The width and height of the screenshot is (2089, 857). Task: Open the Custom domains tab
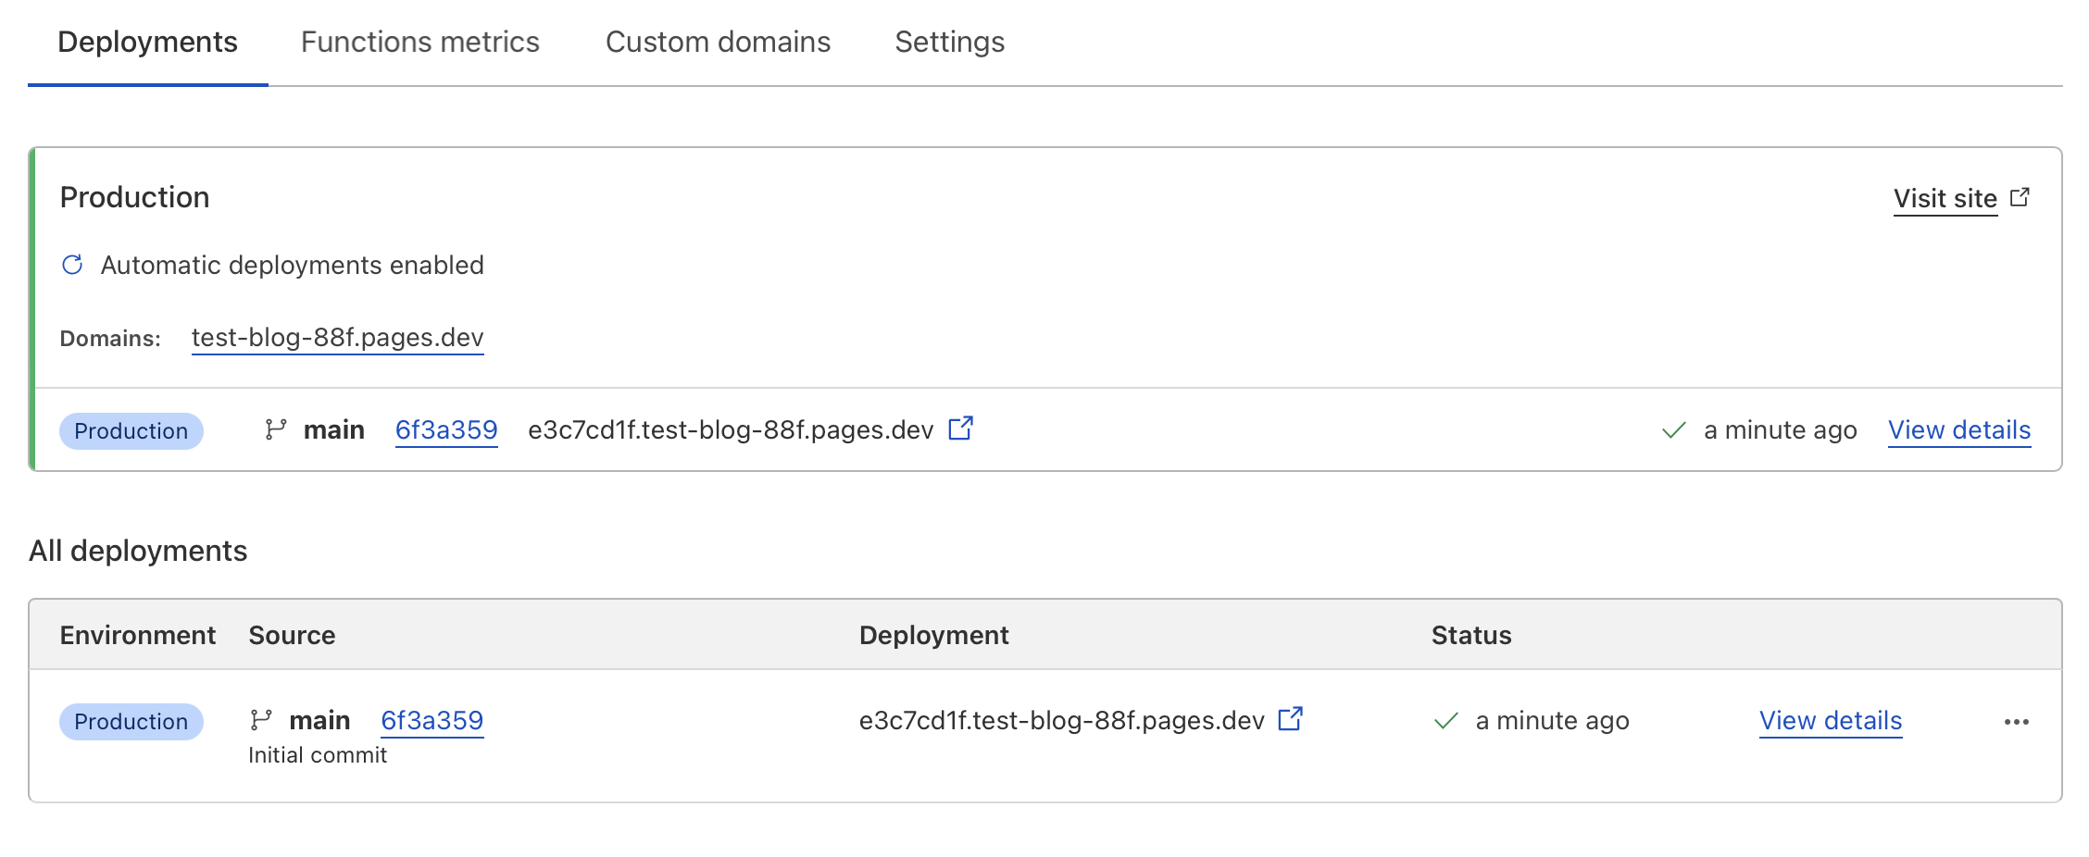click(718, 42)
